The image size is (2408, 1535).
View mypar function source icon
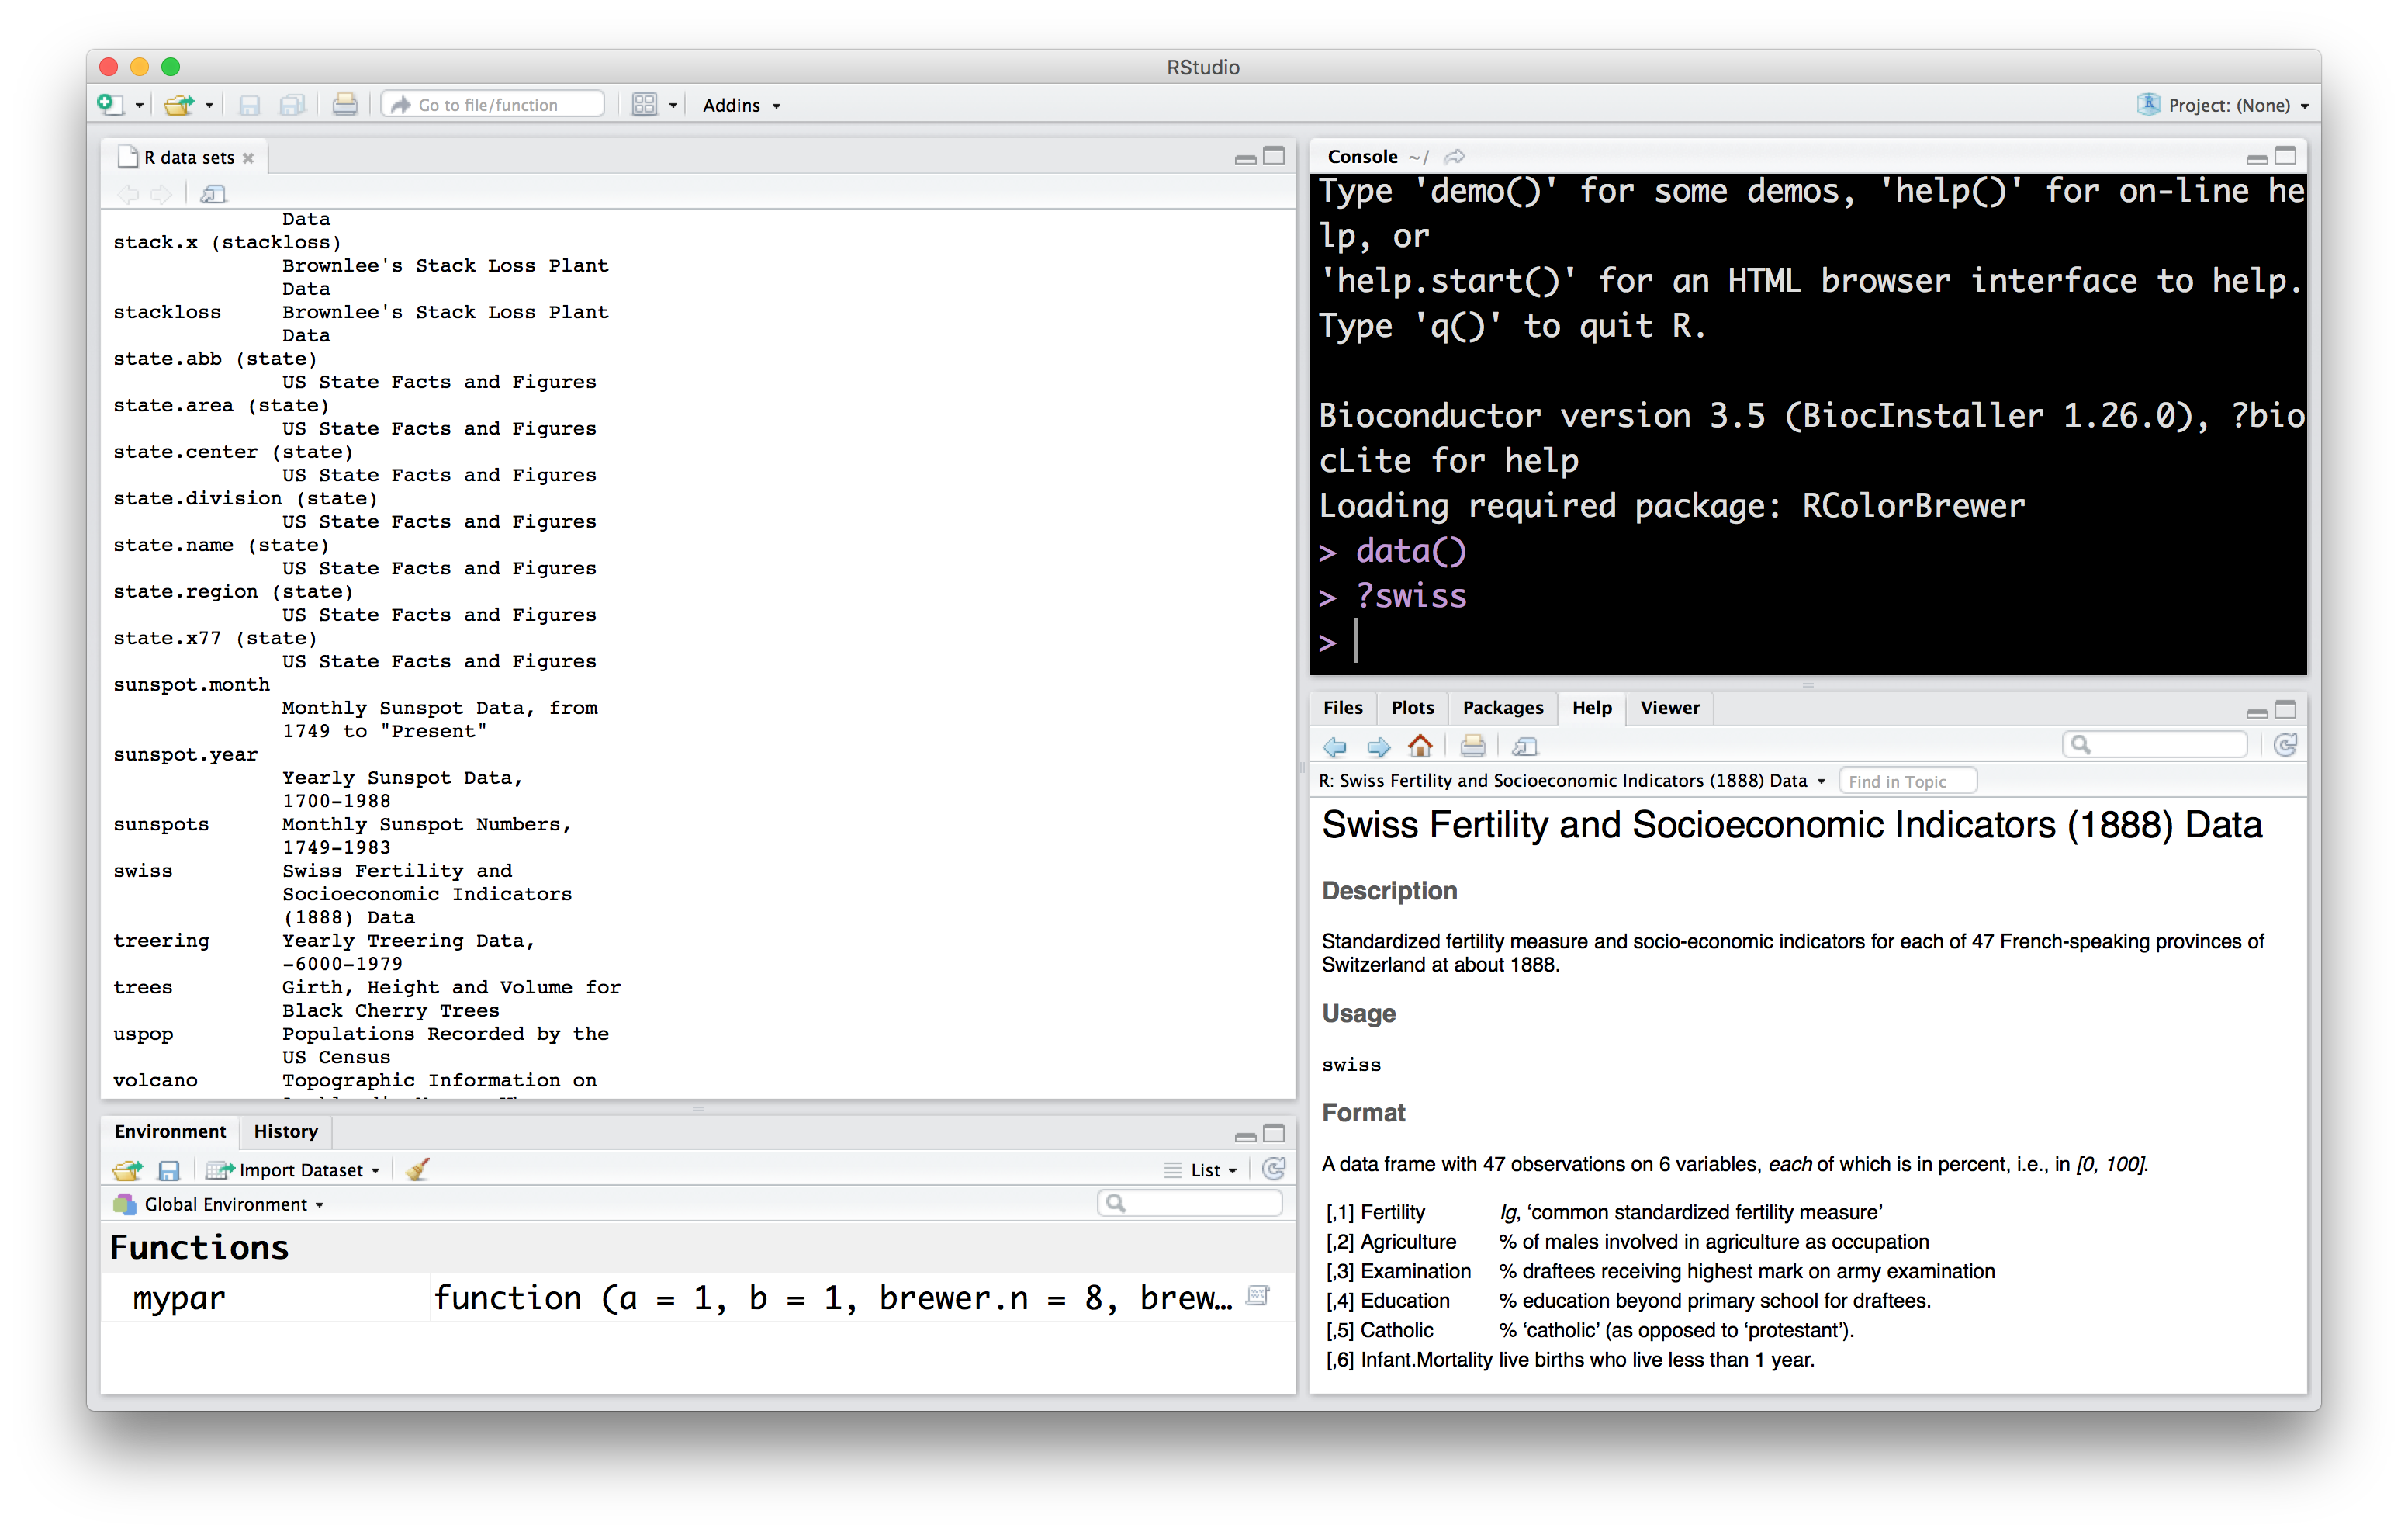click(1258, 1297)
